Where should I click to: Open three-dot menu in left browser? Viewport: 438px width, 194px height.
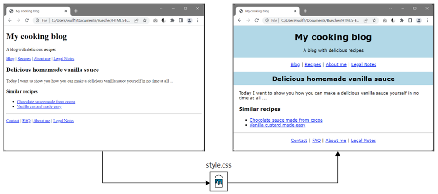point(198,20)
